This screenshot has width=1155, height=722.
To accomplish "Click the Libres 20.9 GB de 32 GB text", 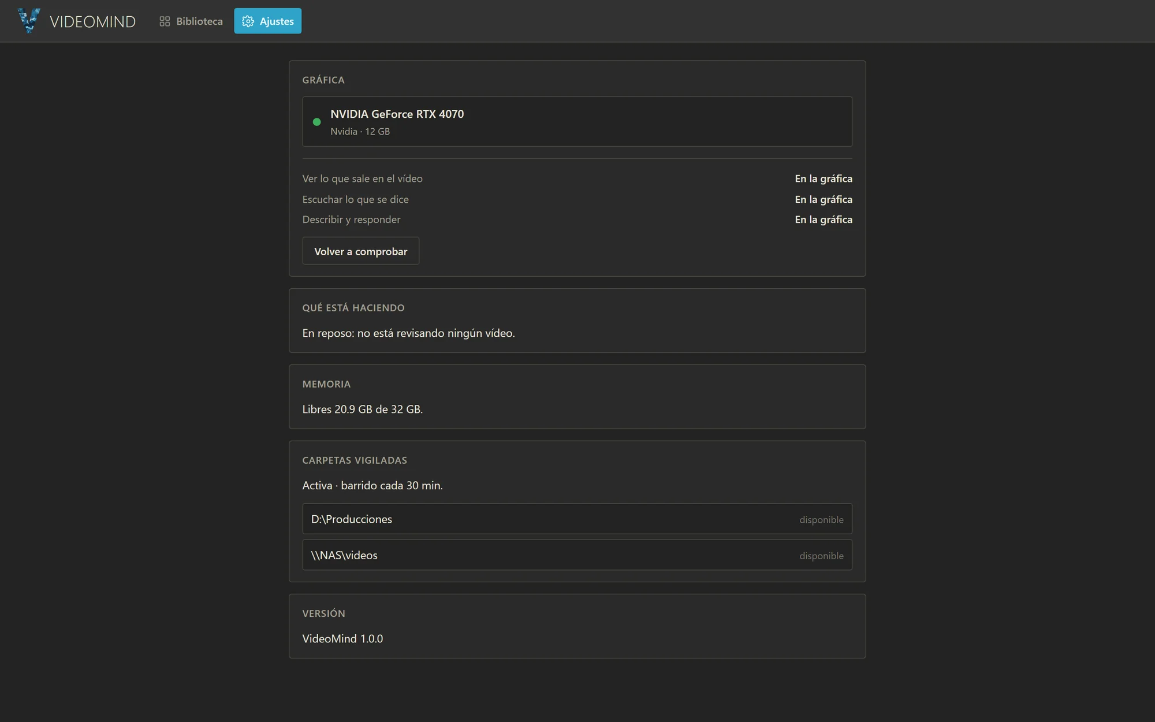I will click(362, 410).
